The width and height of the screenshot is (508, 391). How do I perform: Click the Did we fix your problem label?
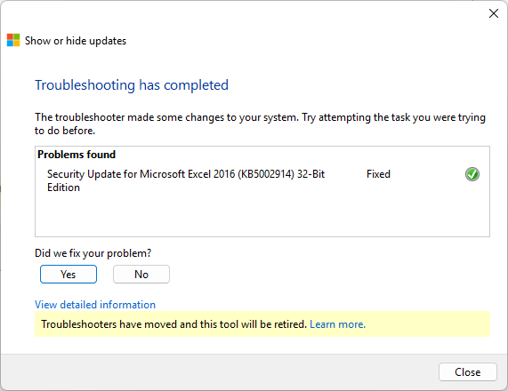point(93,253)
